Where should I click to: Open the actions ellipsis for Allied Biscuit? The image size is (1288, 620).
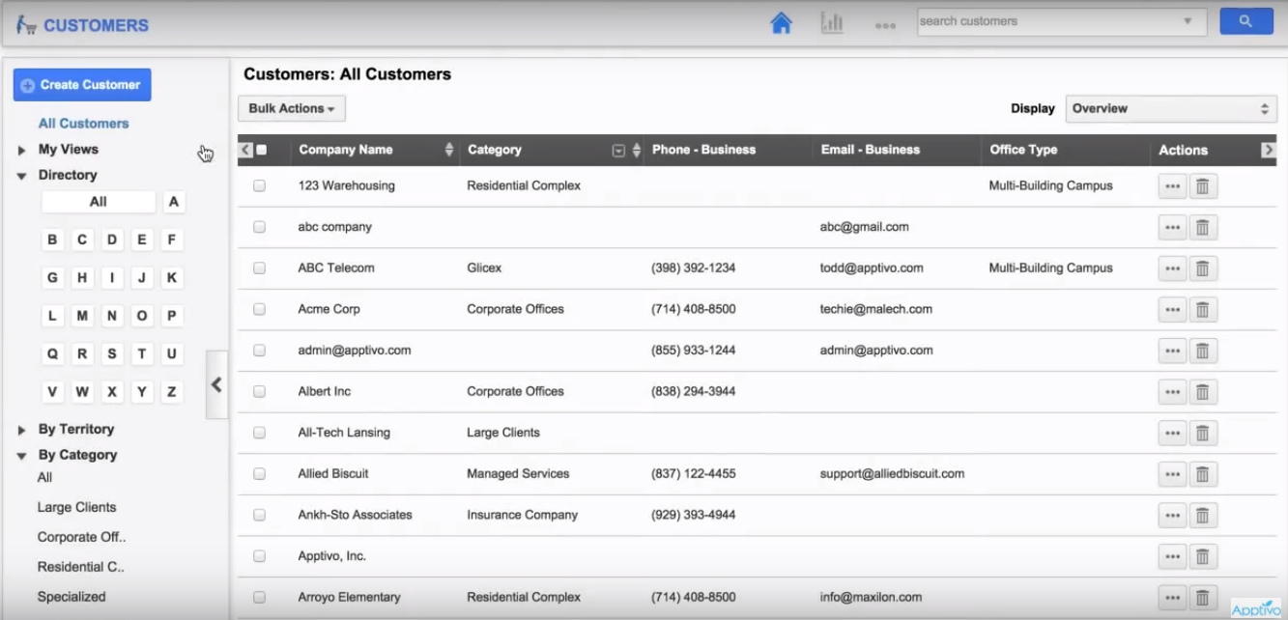pyautogui.click(x=1172, y=473)
